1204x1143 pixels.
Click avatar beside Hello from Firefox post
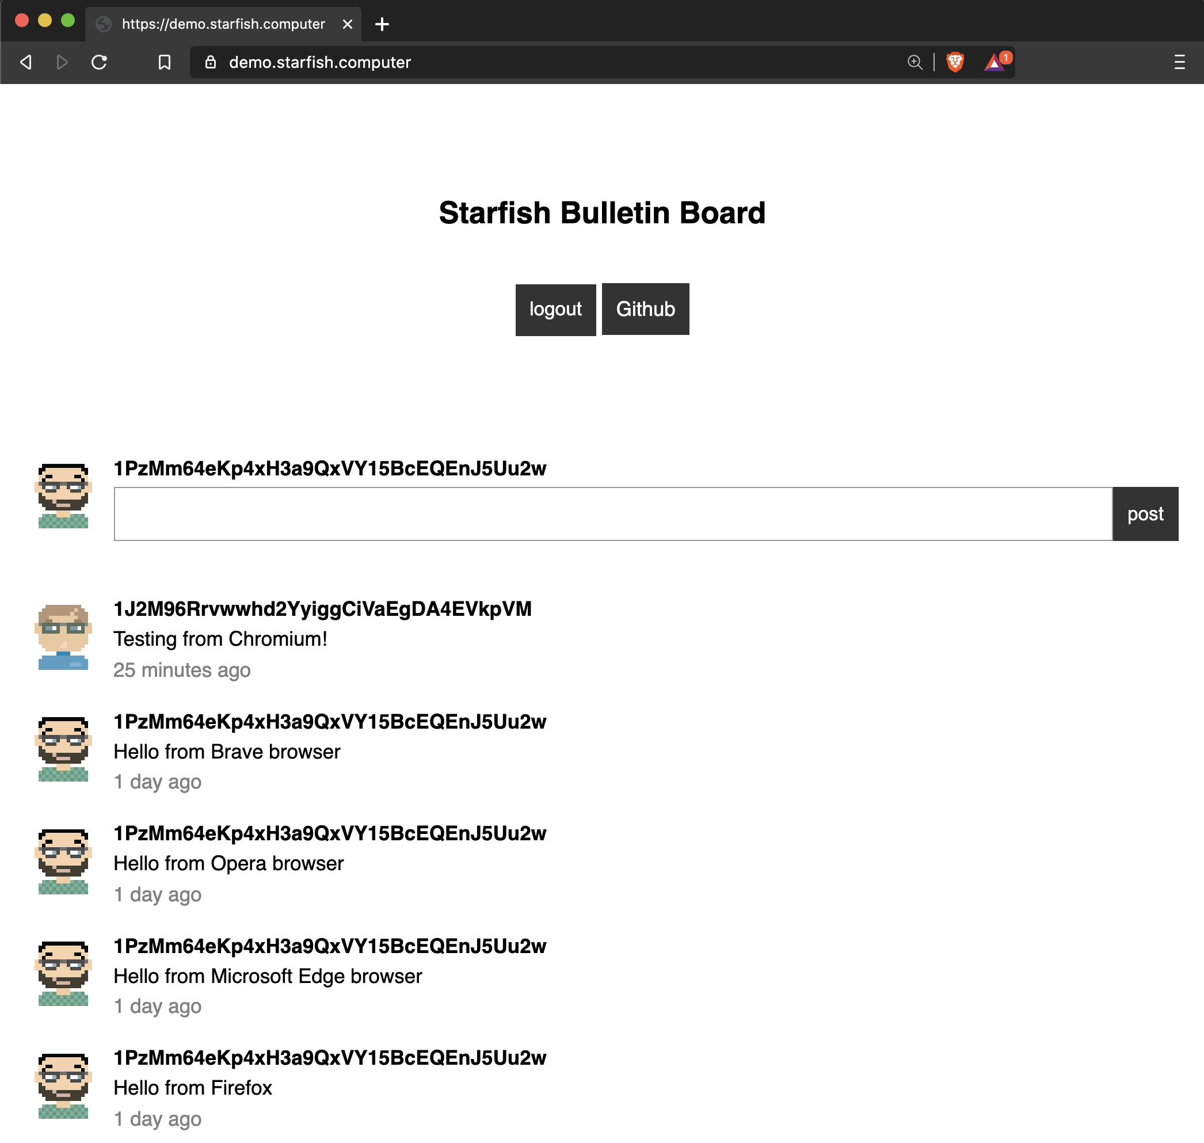tap(63, 1087)
